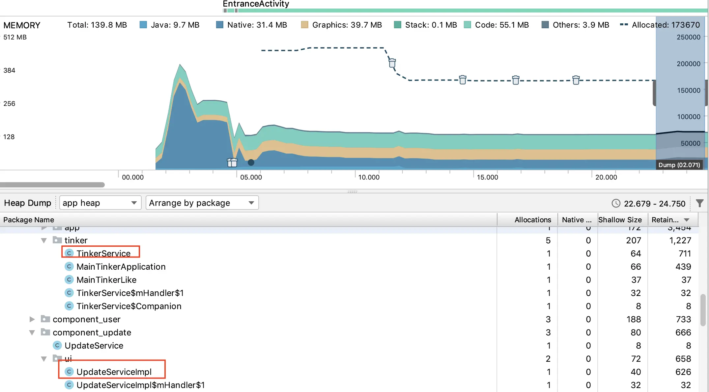709x392 pixels.
Task: Click the horizontal timeline scrollbar thumb
Action: 52,185
